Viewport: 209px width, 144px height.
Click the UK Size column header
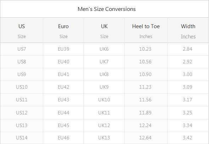pos(104,30)
